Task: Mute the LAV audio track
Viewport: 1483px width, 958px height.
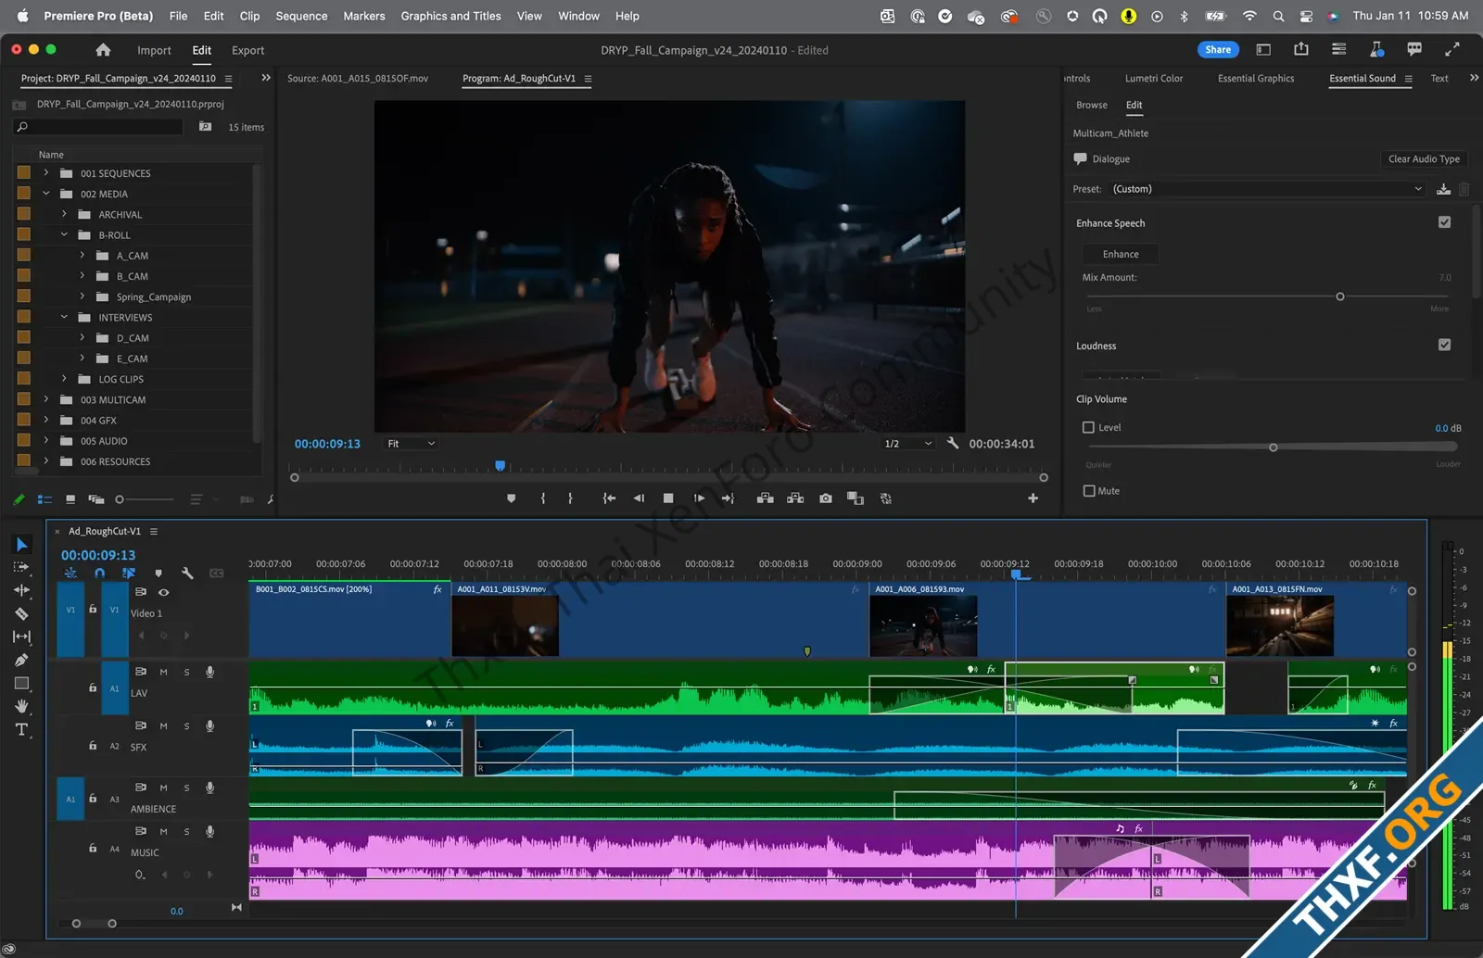Action: coord(163,673)
